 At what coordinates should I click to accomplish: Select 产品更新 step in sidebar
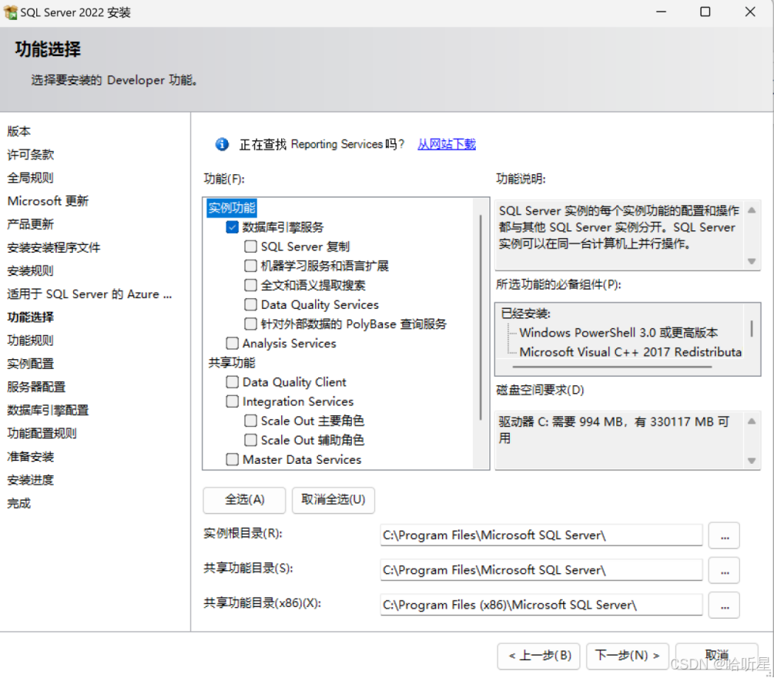point(31,224)
